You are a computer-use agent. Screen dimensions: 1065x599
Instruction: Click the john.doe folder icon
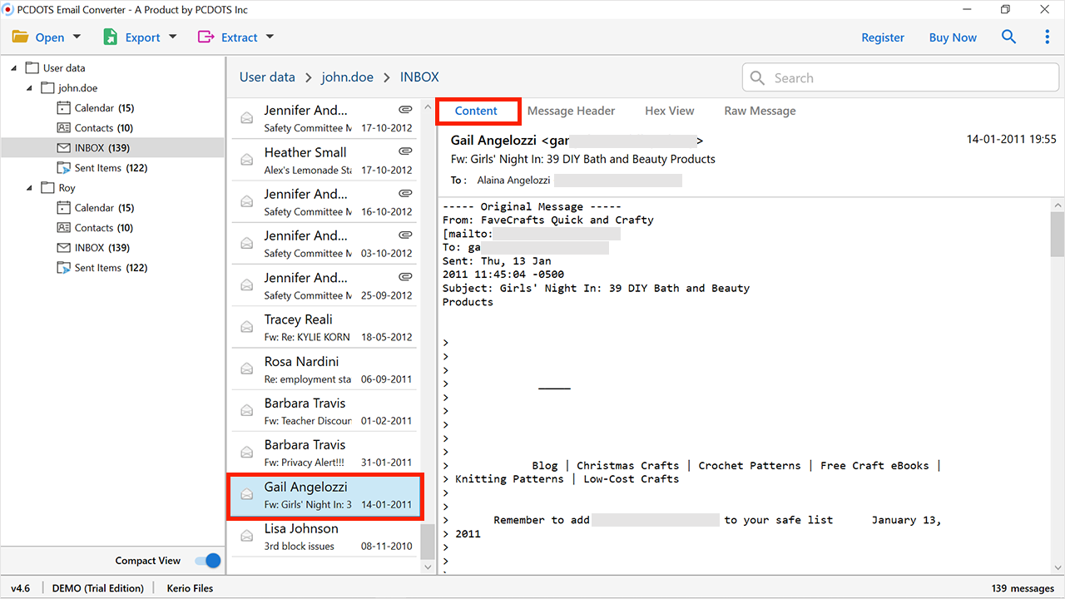tap(47, 88)
